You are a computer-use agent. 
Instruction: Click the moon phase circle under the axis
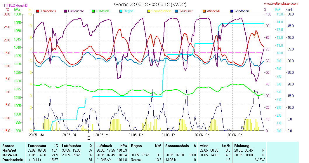(89, 138)
